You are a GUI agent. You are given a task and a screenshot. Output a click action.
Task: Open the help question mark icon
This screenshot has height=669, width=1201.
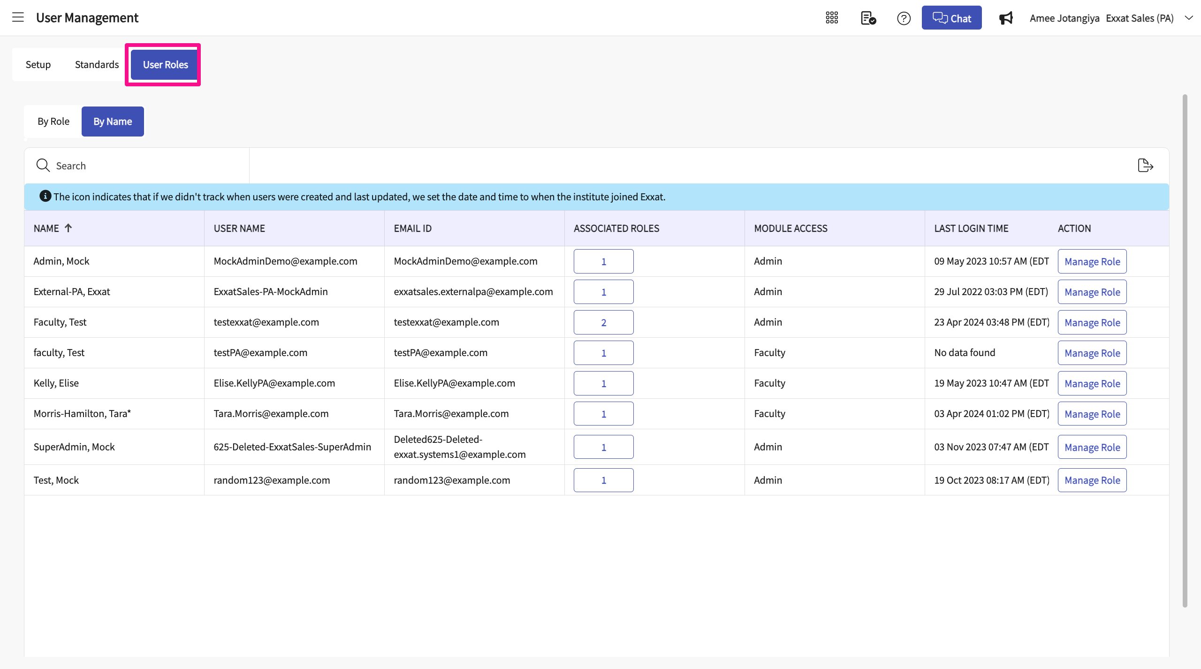(904, 18)
